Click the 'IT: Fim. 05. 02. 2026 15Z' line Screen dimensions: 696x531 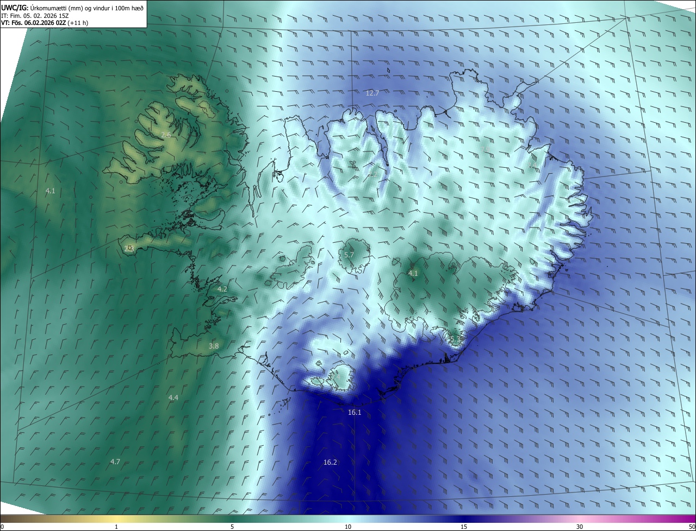pyautogui.click(x=34, y=16)
